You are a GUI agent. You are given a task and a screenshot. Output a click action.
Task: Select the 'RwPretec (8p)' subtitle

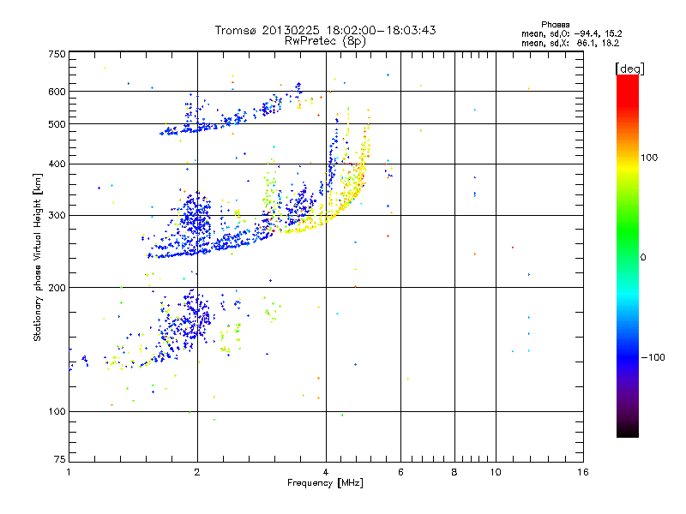point(325,41)
